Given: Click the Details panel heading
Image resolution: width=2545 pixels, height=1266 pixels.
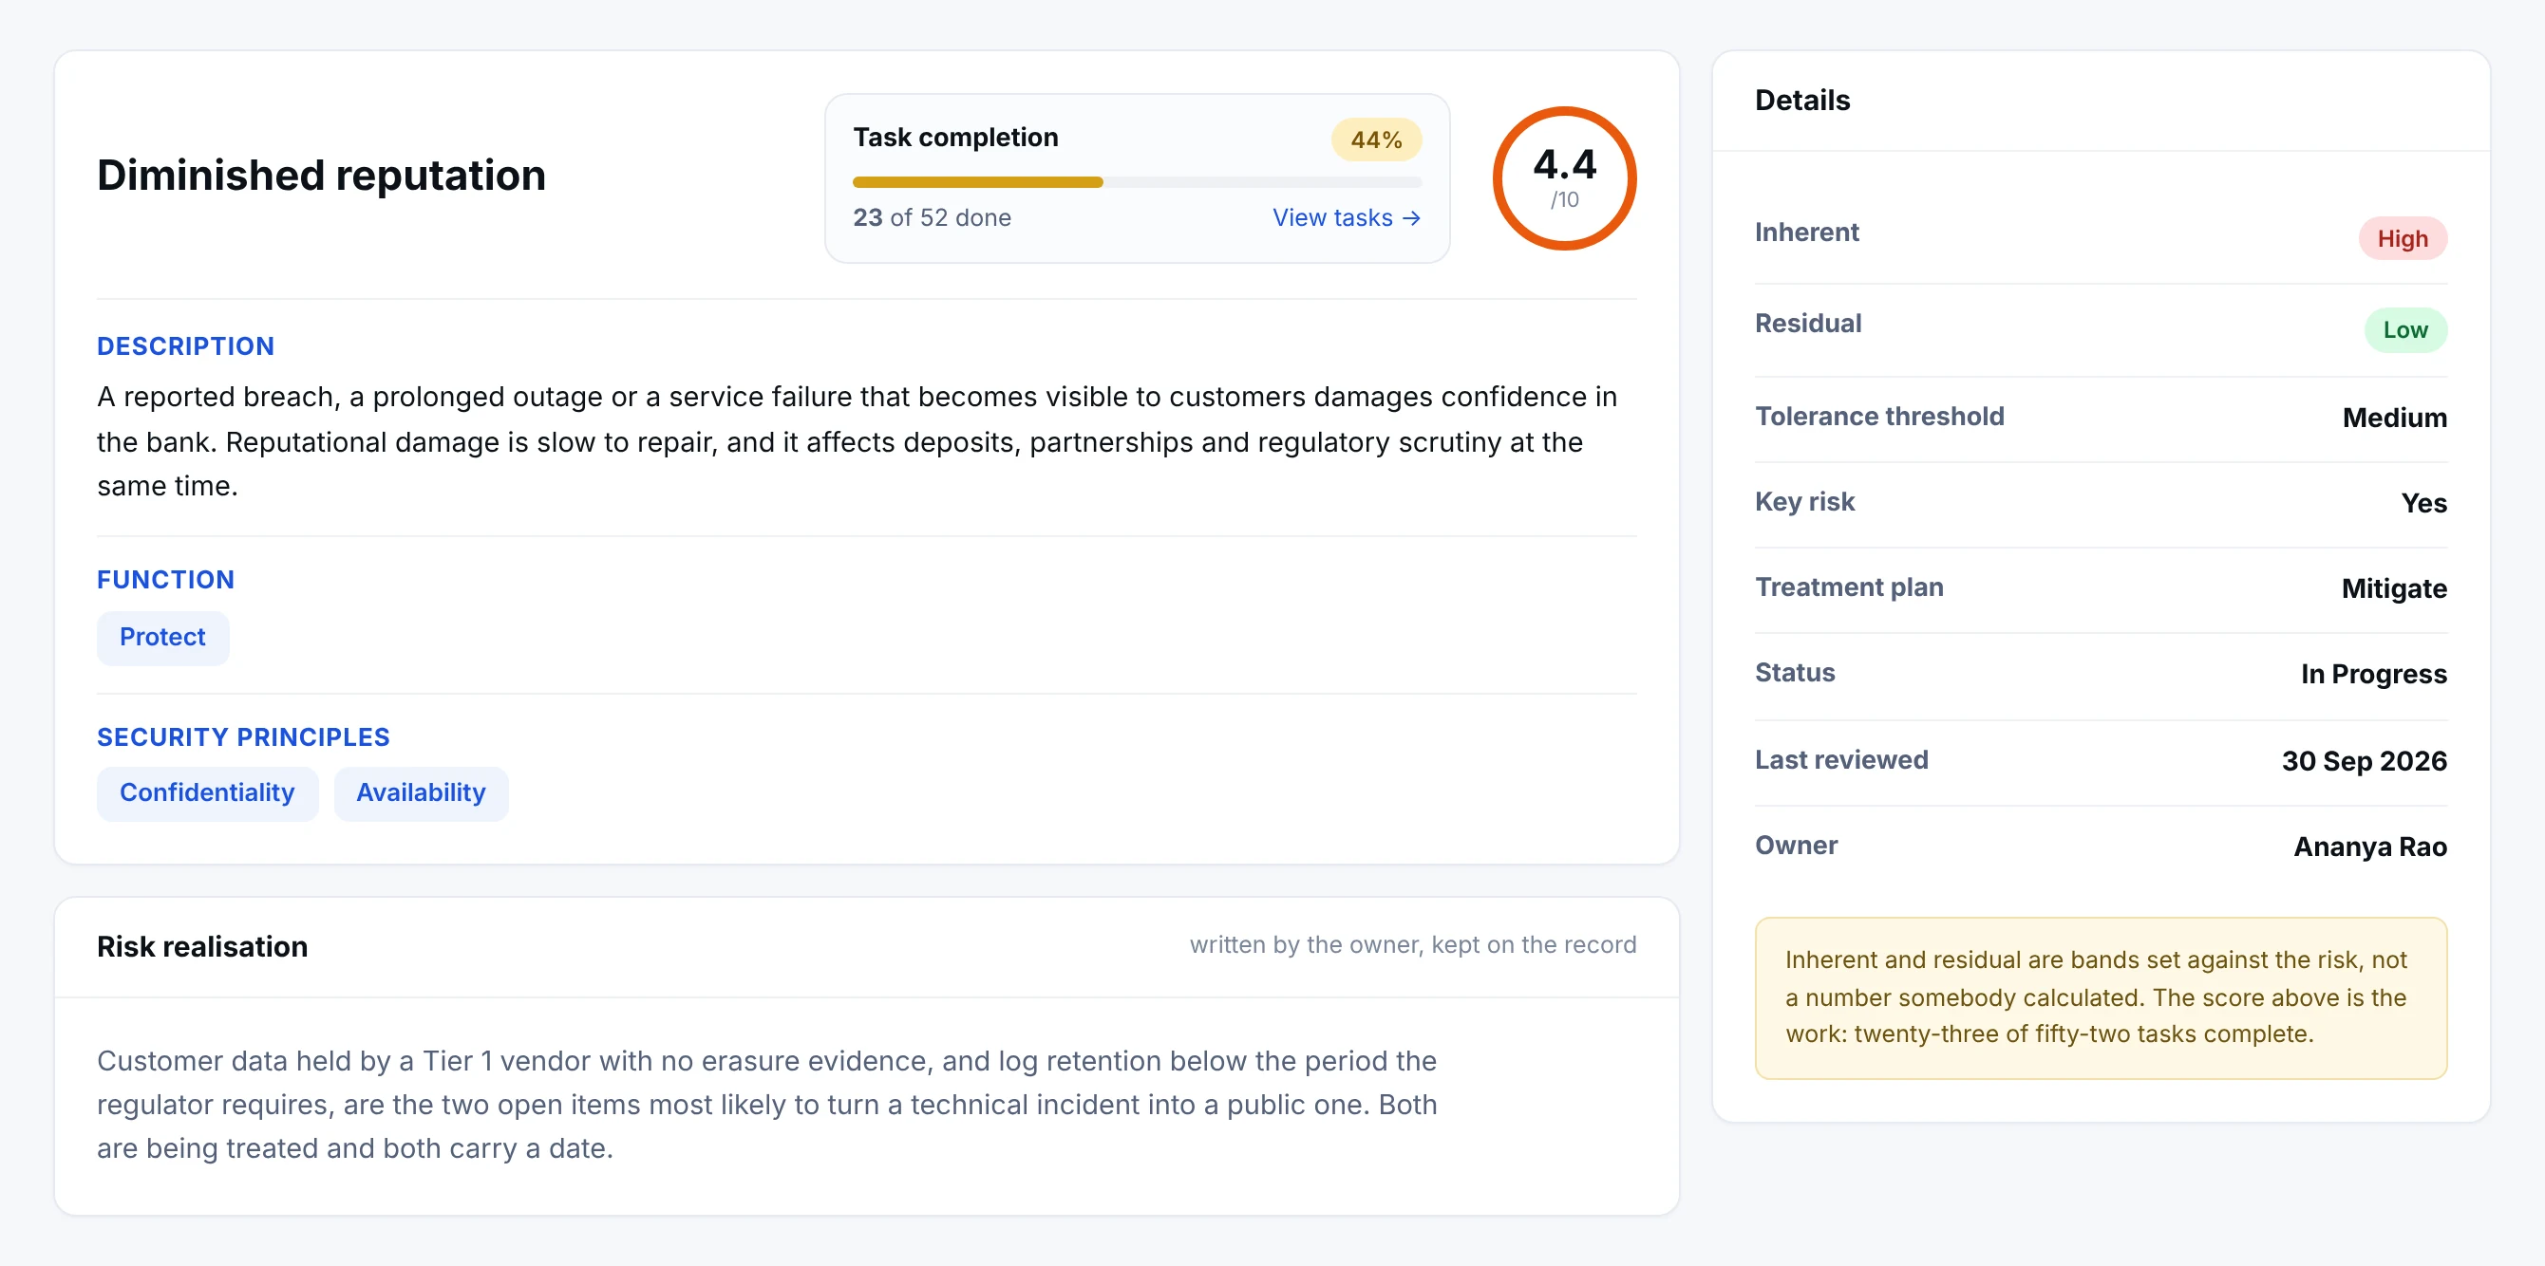Looking at the screenshot, I should (x=1802, y=100).
